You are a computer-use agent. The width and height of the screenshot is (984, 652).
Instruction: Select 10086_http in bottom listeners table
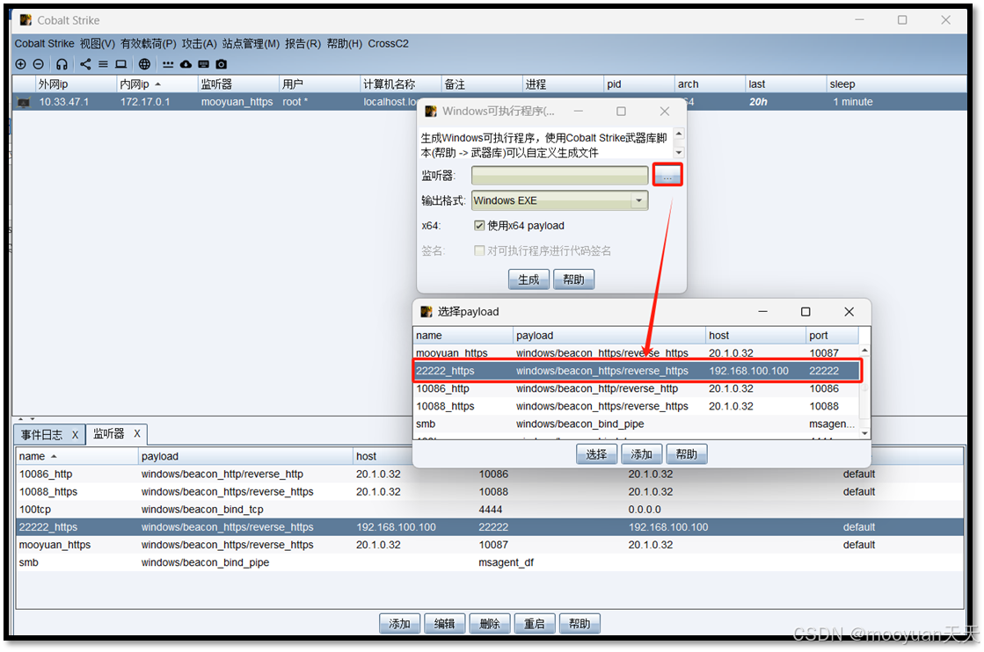coord(490,474)
